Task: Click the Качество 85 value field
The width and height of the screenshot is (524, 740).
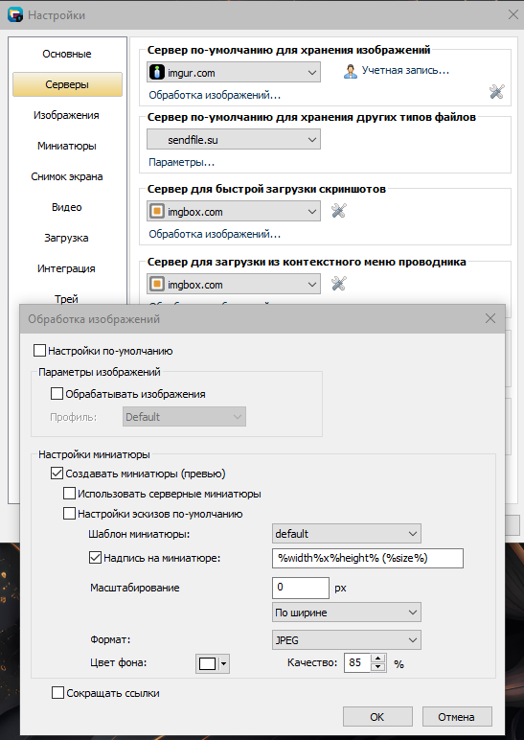Action: (x=358, y=663)
